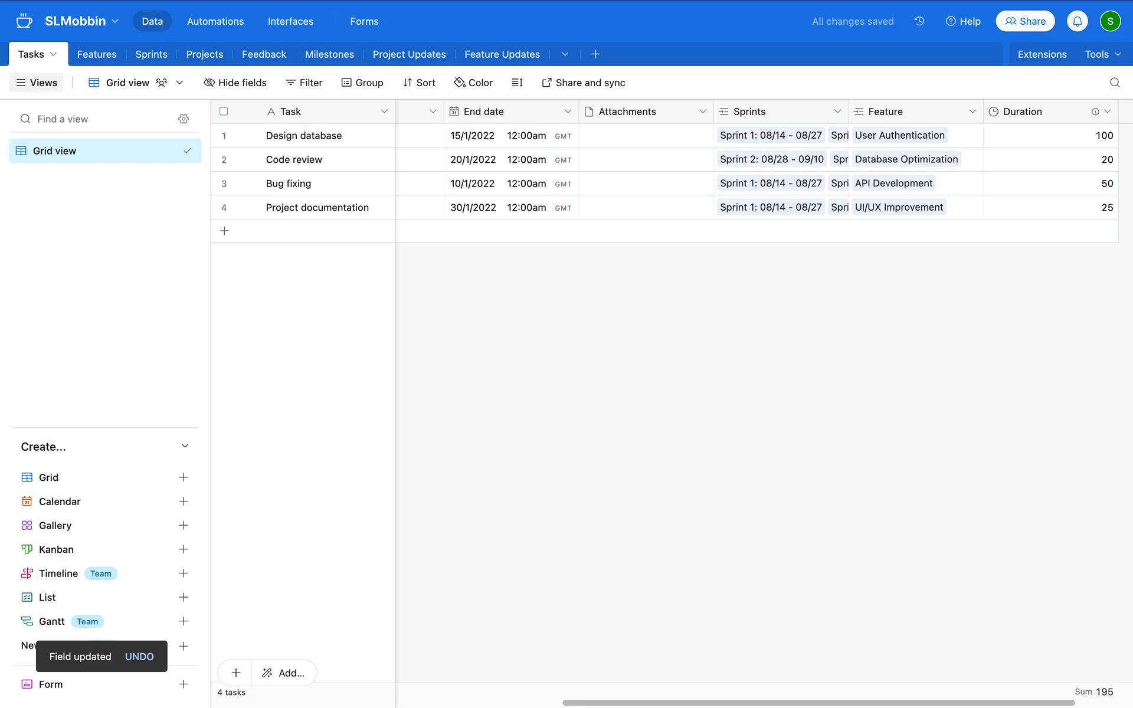This screenshot has height=708, width=1133.
Task: Open the row height icon
Action: pos(517,83)
